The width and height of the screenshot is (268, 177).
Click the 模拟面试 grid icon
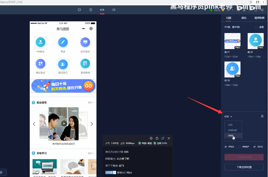(41, 64)
